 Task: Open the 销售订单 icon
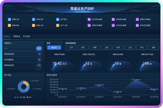(9, 19)
